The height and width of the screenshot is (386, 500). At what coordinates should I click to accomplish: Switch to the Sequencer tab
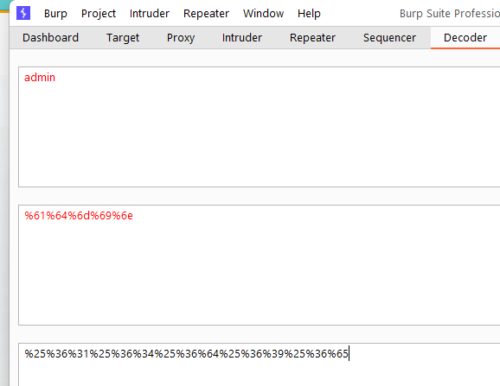(389, 38)
